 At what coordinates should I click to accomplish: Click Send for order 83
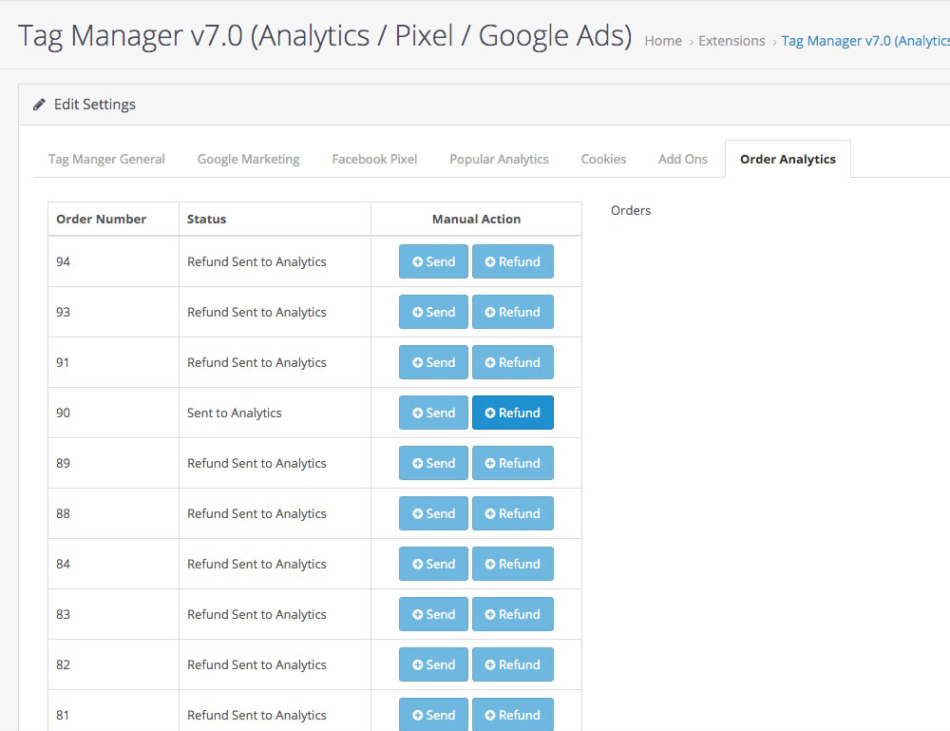coord(433,613)
